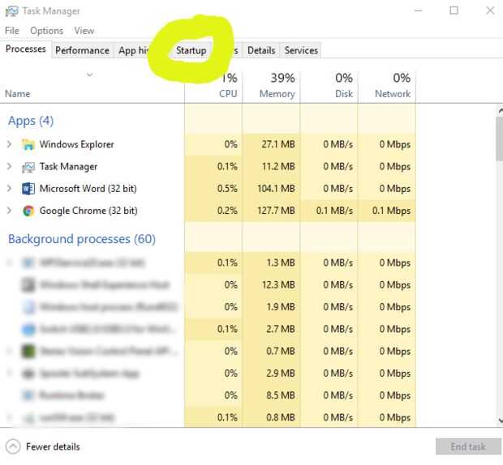Select the Microsoft Word (32 bit) name
Image resolution: width=503 pixels, height=465 pixels.
pos(88,189)
